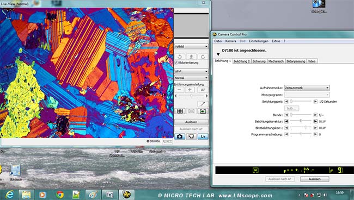The width and height of the screenshot is (354, 200).
Task: Switch to the Belichtung 2 tab
Action: [242, 61]
